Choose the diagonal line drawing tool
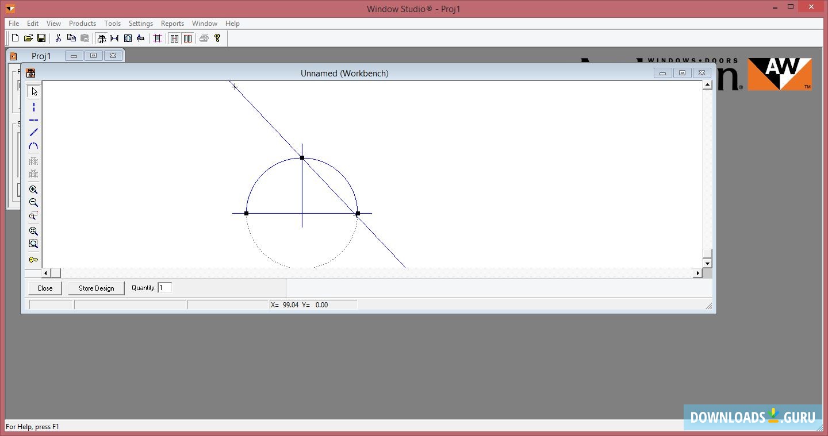828x436 pixels. 34,133
